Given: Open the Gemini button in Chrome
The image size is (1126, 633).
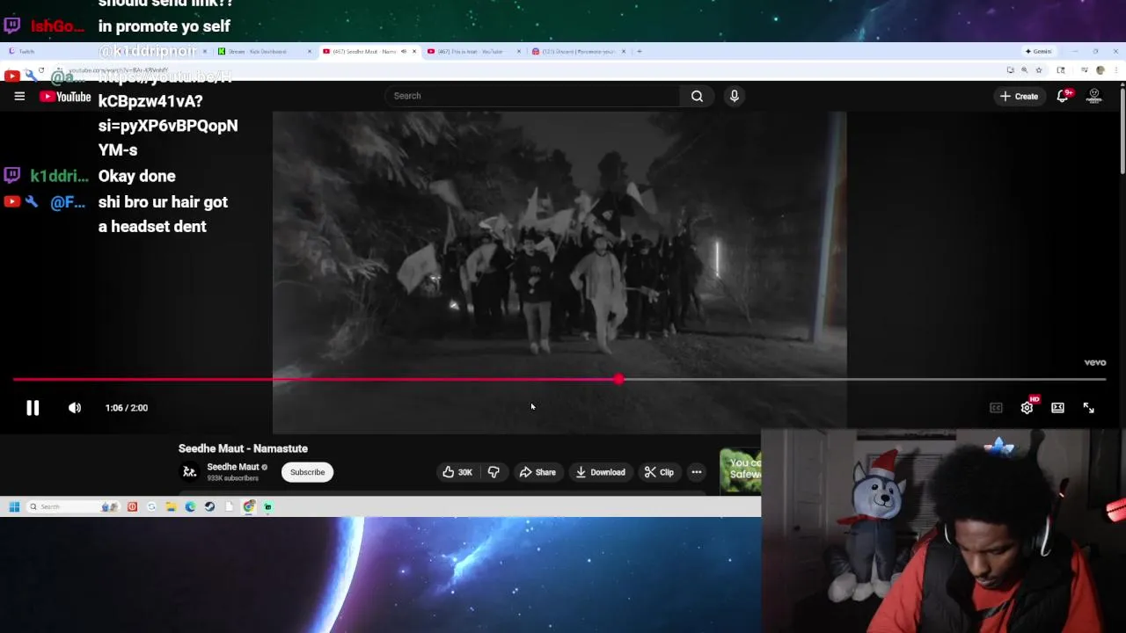Looking at the screenshot, I should click(1039, 52).
